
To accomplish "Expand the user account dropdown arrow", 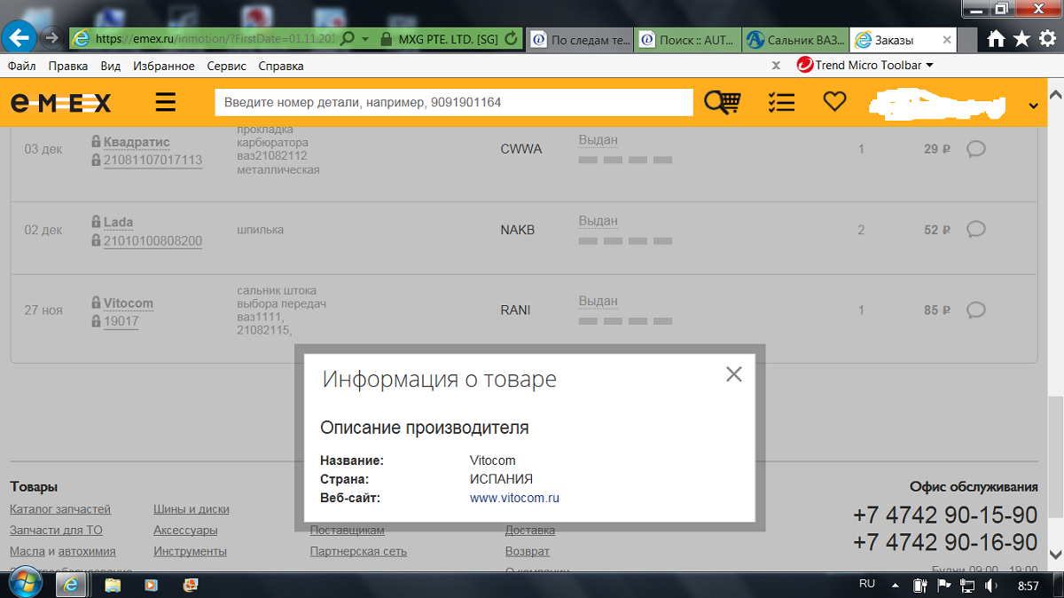I will [x=1033, y=106].
